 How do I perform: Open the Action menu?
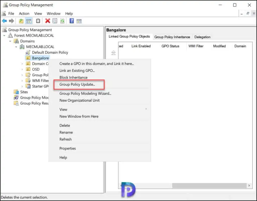click(x=24, y=14)
